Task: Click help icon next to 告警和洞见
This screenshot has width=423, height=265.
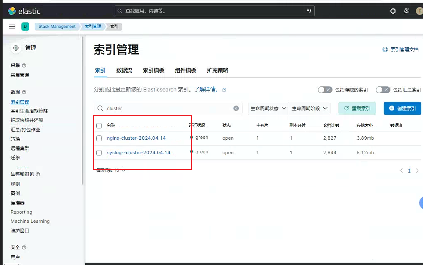Action: point(38,174)
